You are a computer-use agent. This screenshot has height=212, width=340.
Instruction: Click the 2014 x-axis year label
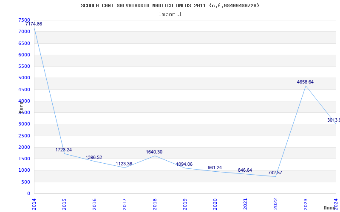tap(34, 204)
